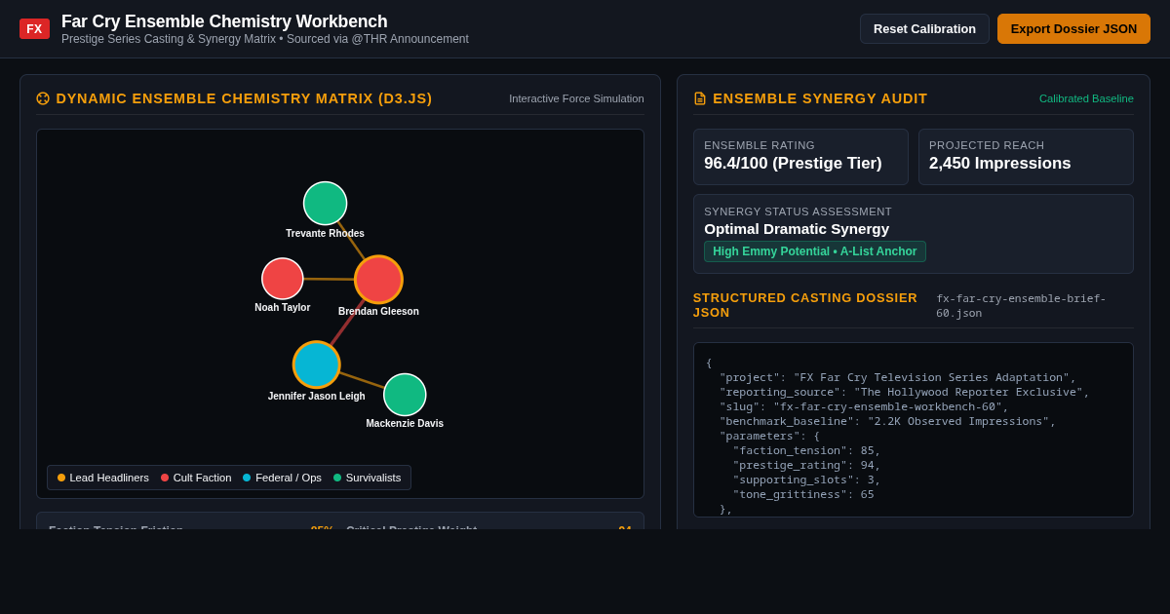Click the Federal / Ops legend swatch
Screen dimensions: 1170x614
pyautogui.click(x=247, y=478)
